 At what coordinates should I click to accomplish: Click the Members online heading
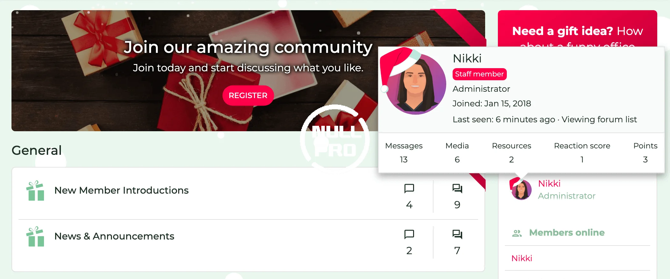(567, 233)
